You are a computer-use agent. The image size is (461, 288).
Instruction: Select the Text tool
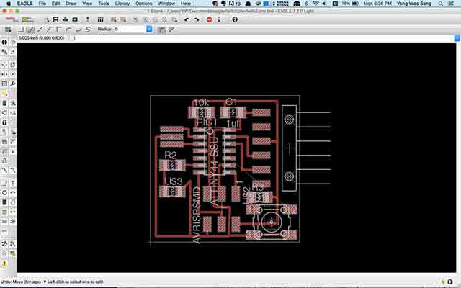tap(13, 183)
